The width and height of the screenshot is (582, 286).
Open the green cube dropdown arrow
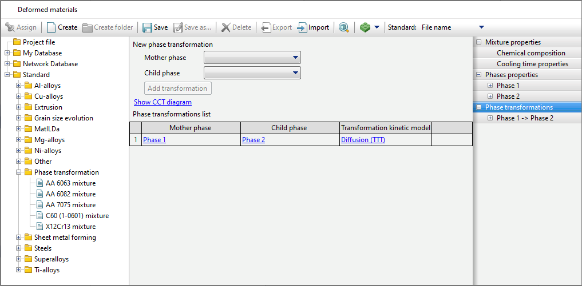377,27
